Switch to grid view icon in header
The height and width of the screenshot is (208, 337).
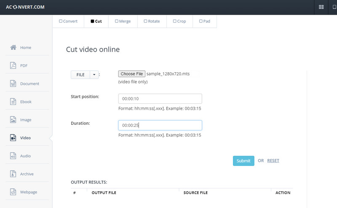321,7
